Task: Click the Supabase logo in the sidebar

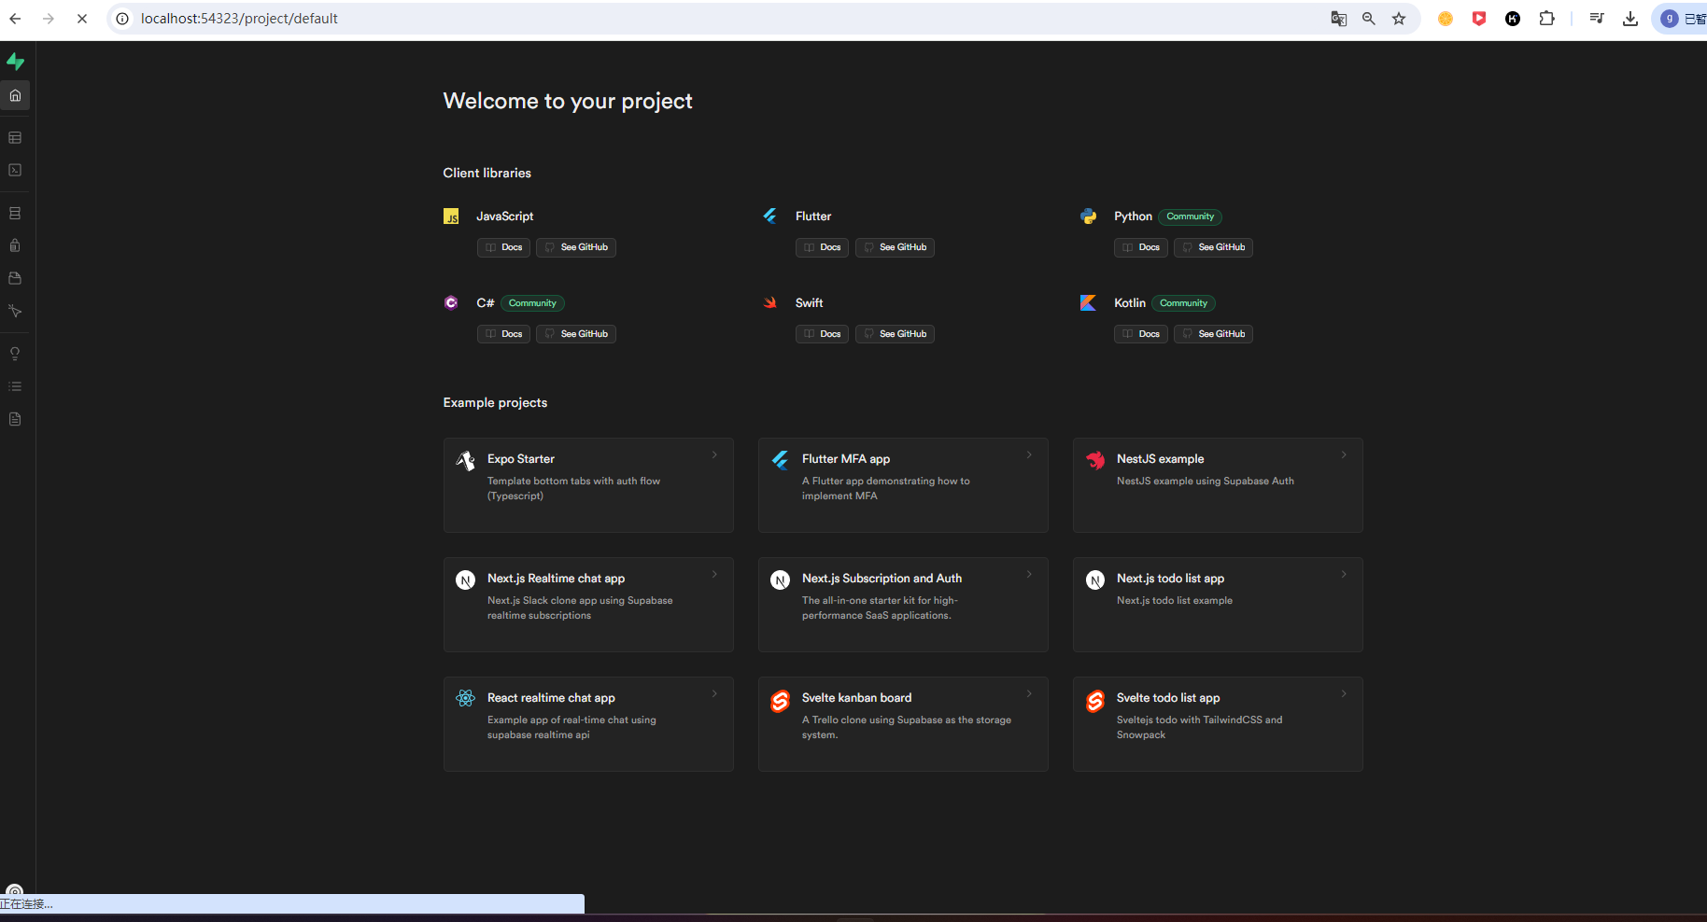Action: point(16,62)
